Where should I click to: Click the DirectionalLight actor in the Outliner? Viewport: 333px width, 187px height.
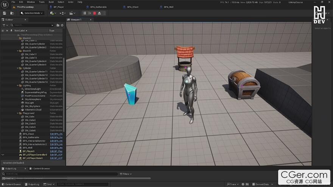(33, 89)
